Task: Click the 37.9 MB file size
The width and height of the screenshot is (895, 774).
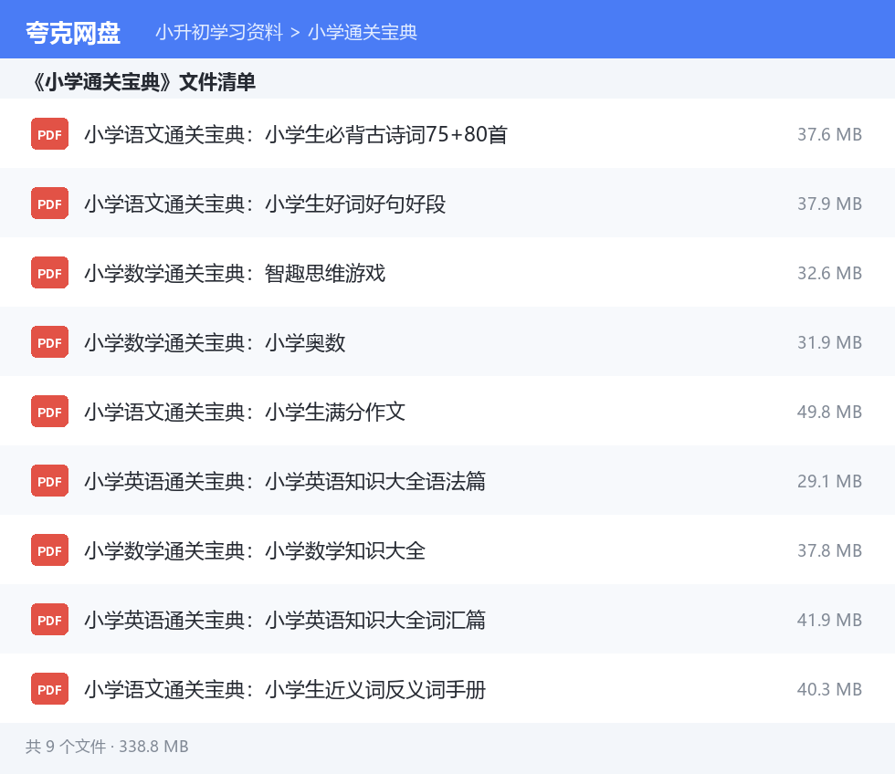Action: (x=829, y=204)
